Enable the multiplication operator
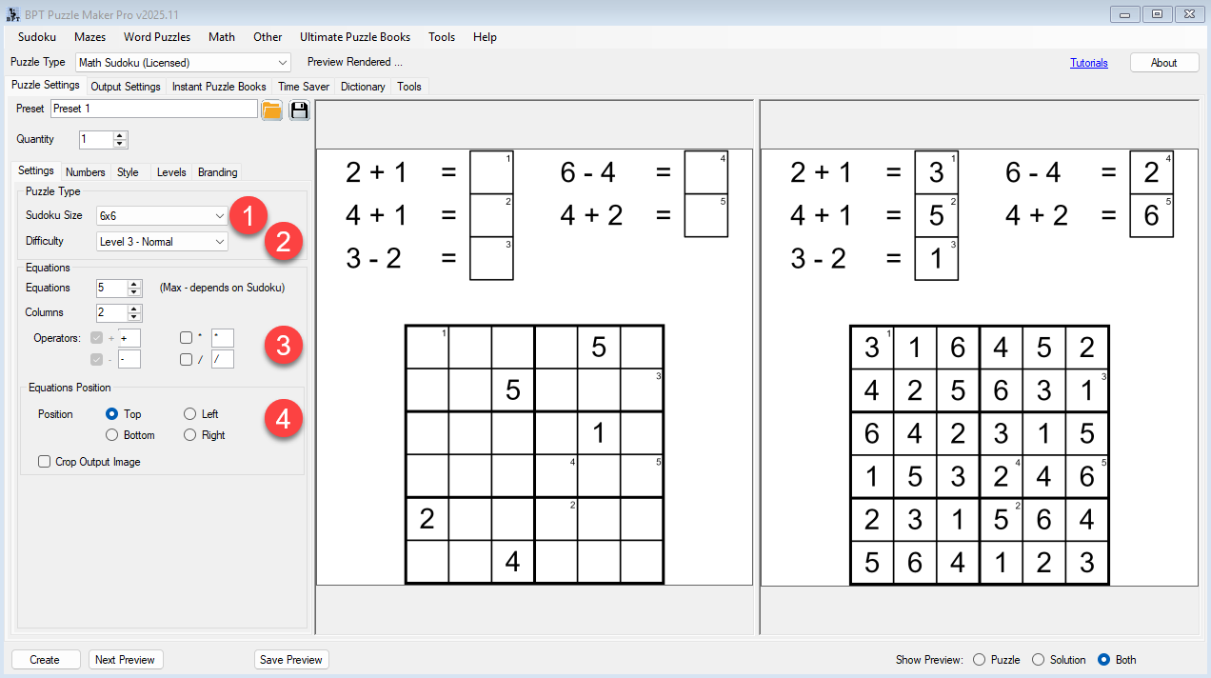The height and width of the screenshot is (678, 1211). pos(186,337)
